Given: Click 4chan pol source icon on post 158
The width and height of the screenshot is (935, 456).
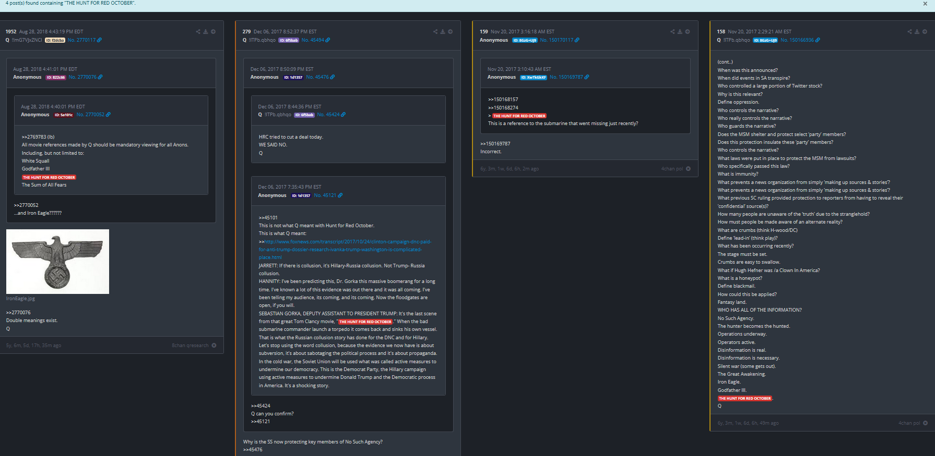Looking at the screenshot, I should (x=925, y=423).
